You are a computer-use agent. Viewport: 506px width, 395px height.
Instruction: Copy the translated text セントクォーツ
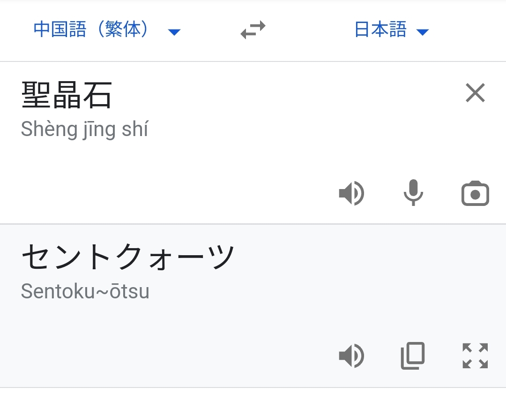[x=413, y=356]
